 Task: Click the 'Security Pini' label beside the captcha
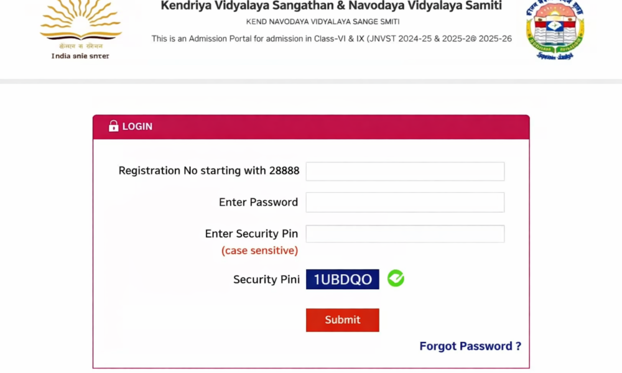[266, 280]
